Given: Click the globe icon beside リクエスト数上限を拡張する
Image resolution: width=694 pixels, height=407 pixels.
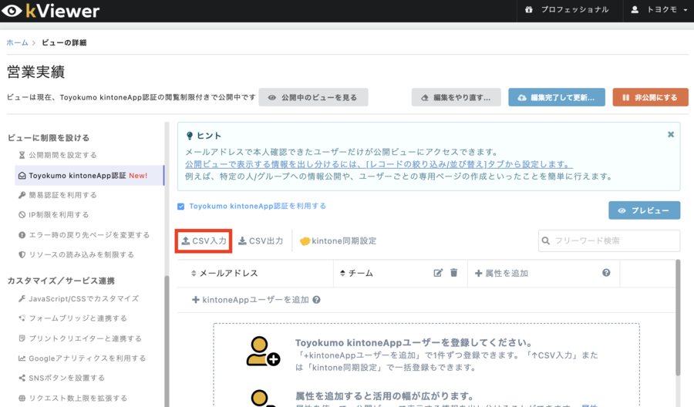Looking at the screenshot, I should [22, 398].
